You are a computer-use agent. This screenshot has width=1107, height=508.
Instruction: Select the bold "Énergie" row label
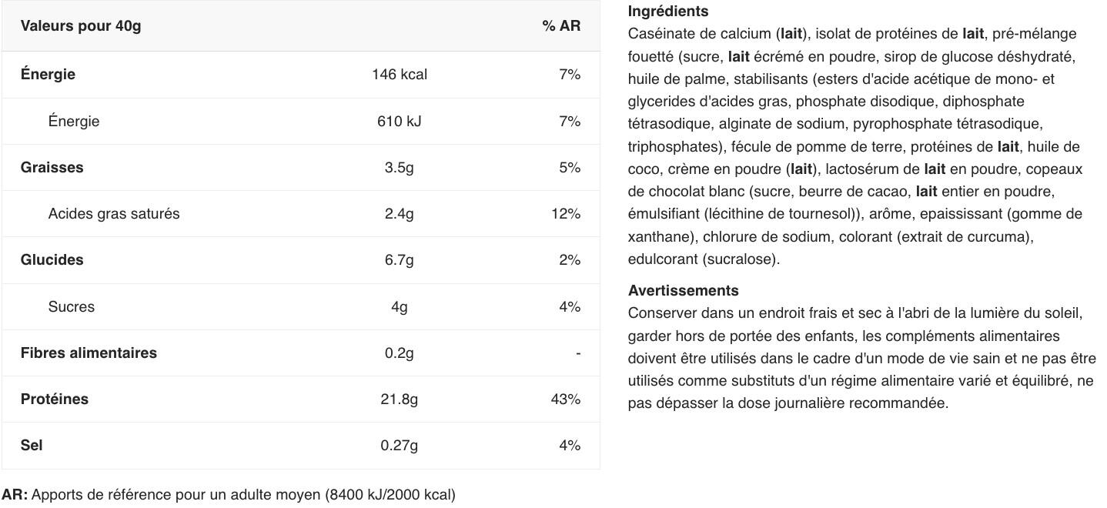(48, 75)
